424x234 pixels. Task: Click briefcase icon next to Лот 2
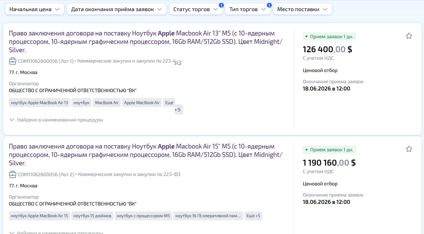[13, 175]
